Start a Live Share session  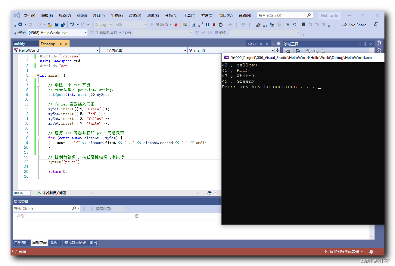pyautogui.click(x=355, y=25)
